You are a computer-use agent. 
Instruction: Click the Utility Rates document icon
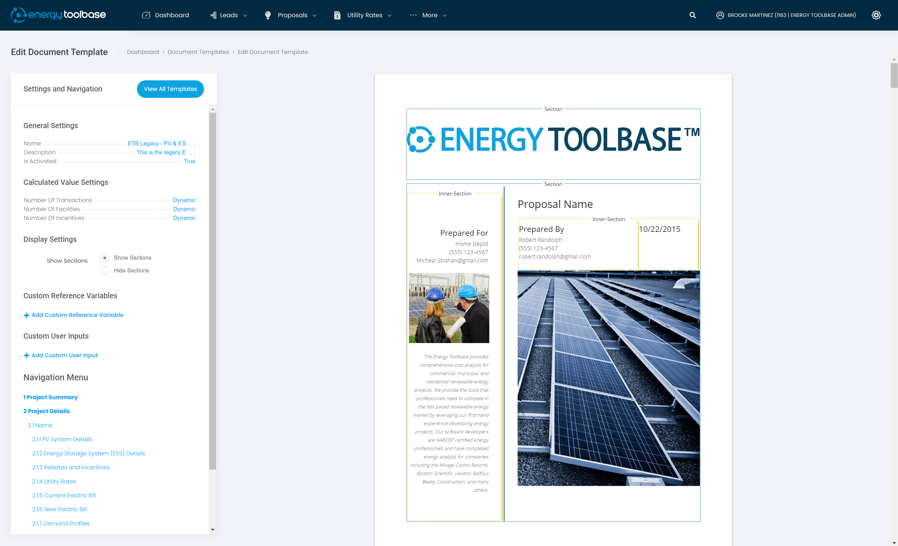(x=337, y=15)
